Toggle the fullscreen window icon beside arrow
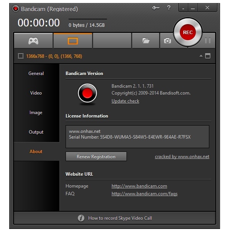Image resolution: width=230 pixels, height=232 pixels. [208, 56]
